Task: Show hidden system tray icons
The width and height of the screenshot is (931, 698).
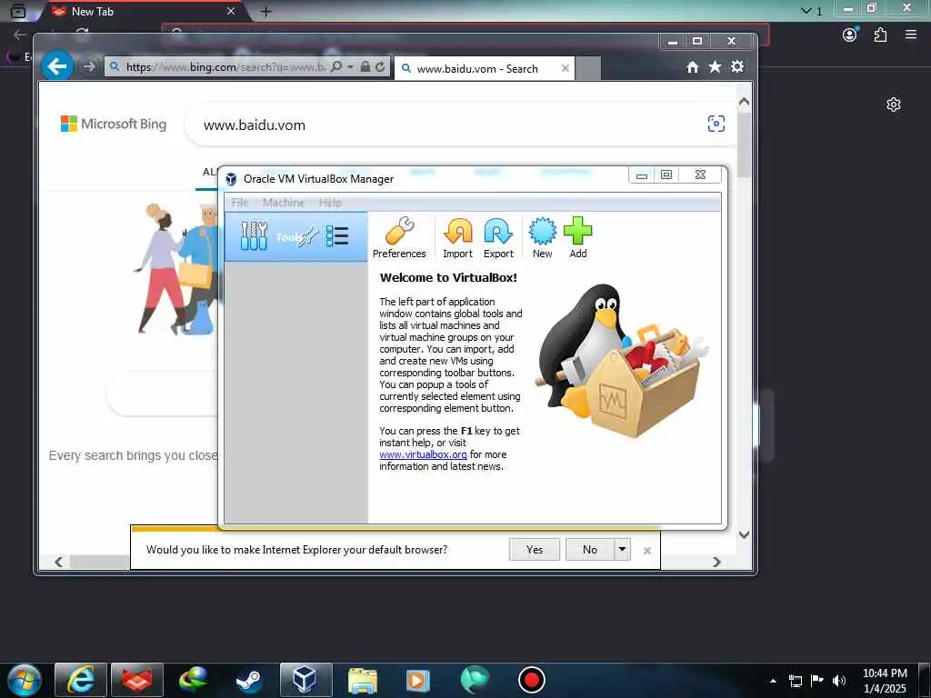Action: tap(773, 681)
